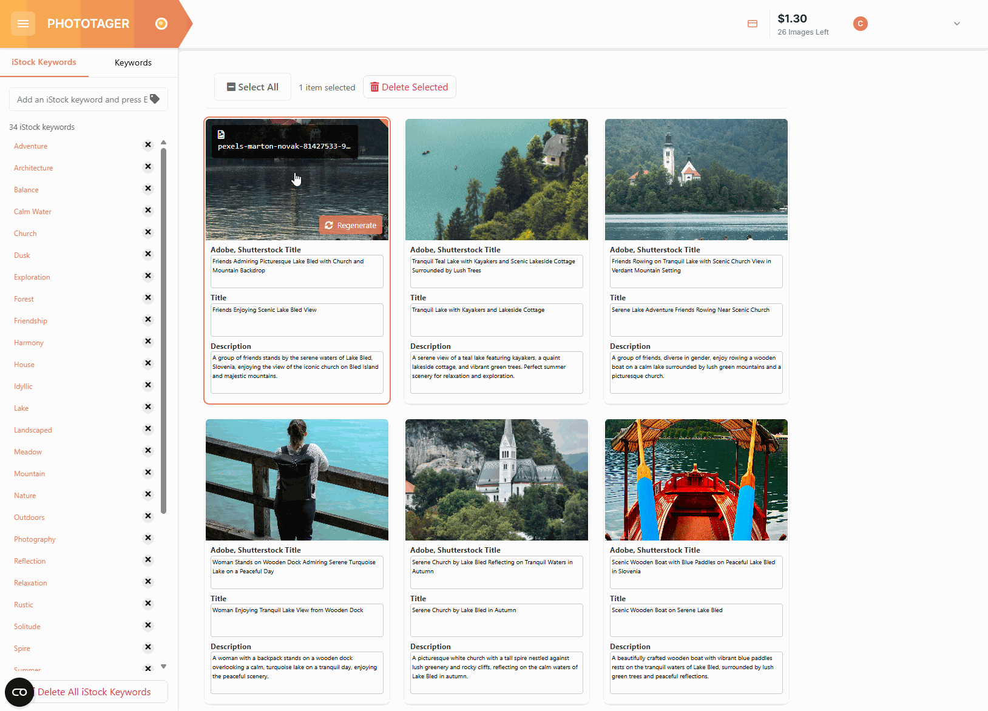Image resolution: width=988 pixels, height=711 pixels.
Task: Click the file icon on first image overlay
Action: point(221,135)
